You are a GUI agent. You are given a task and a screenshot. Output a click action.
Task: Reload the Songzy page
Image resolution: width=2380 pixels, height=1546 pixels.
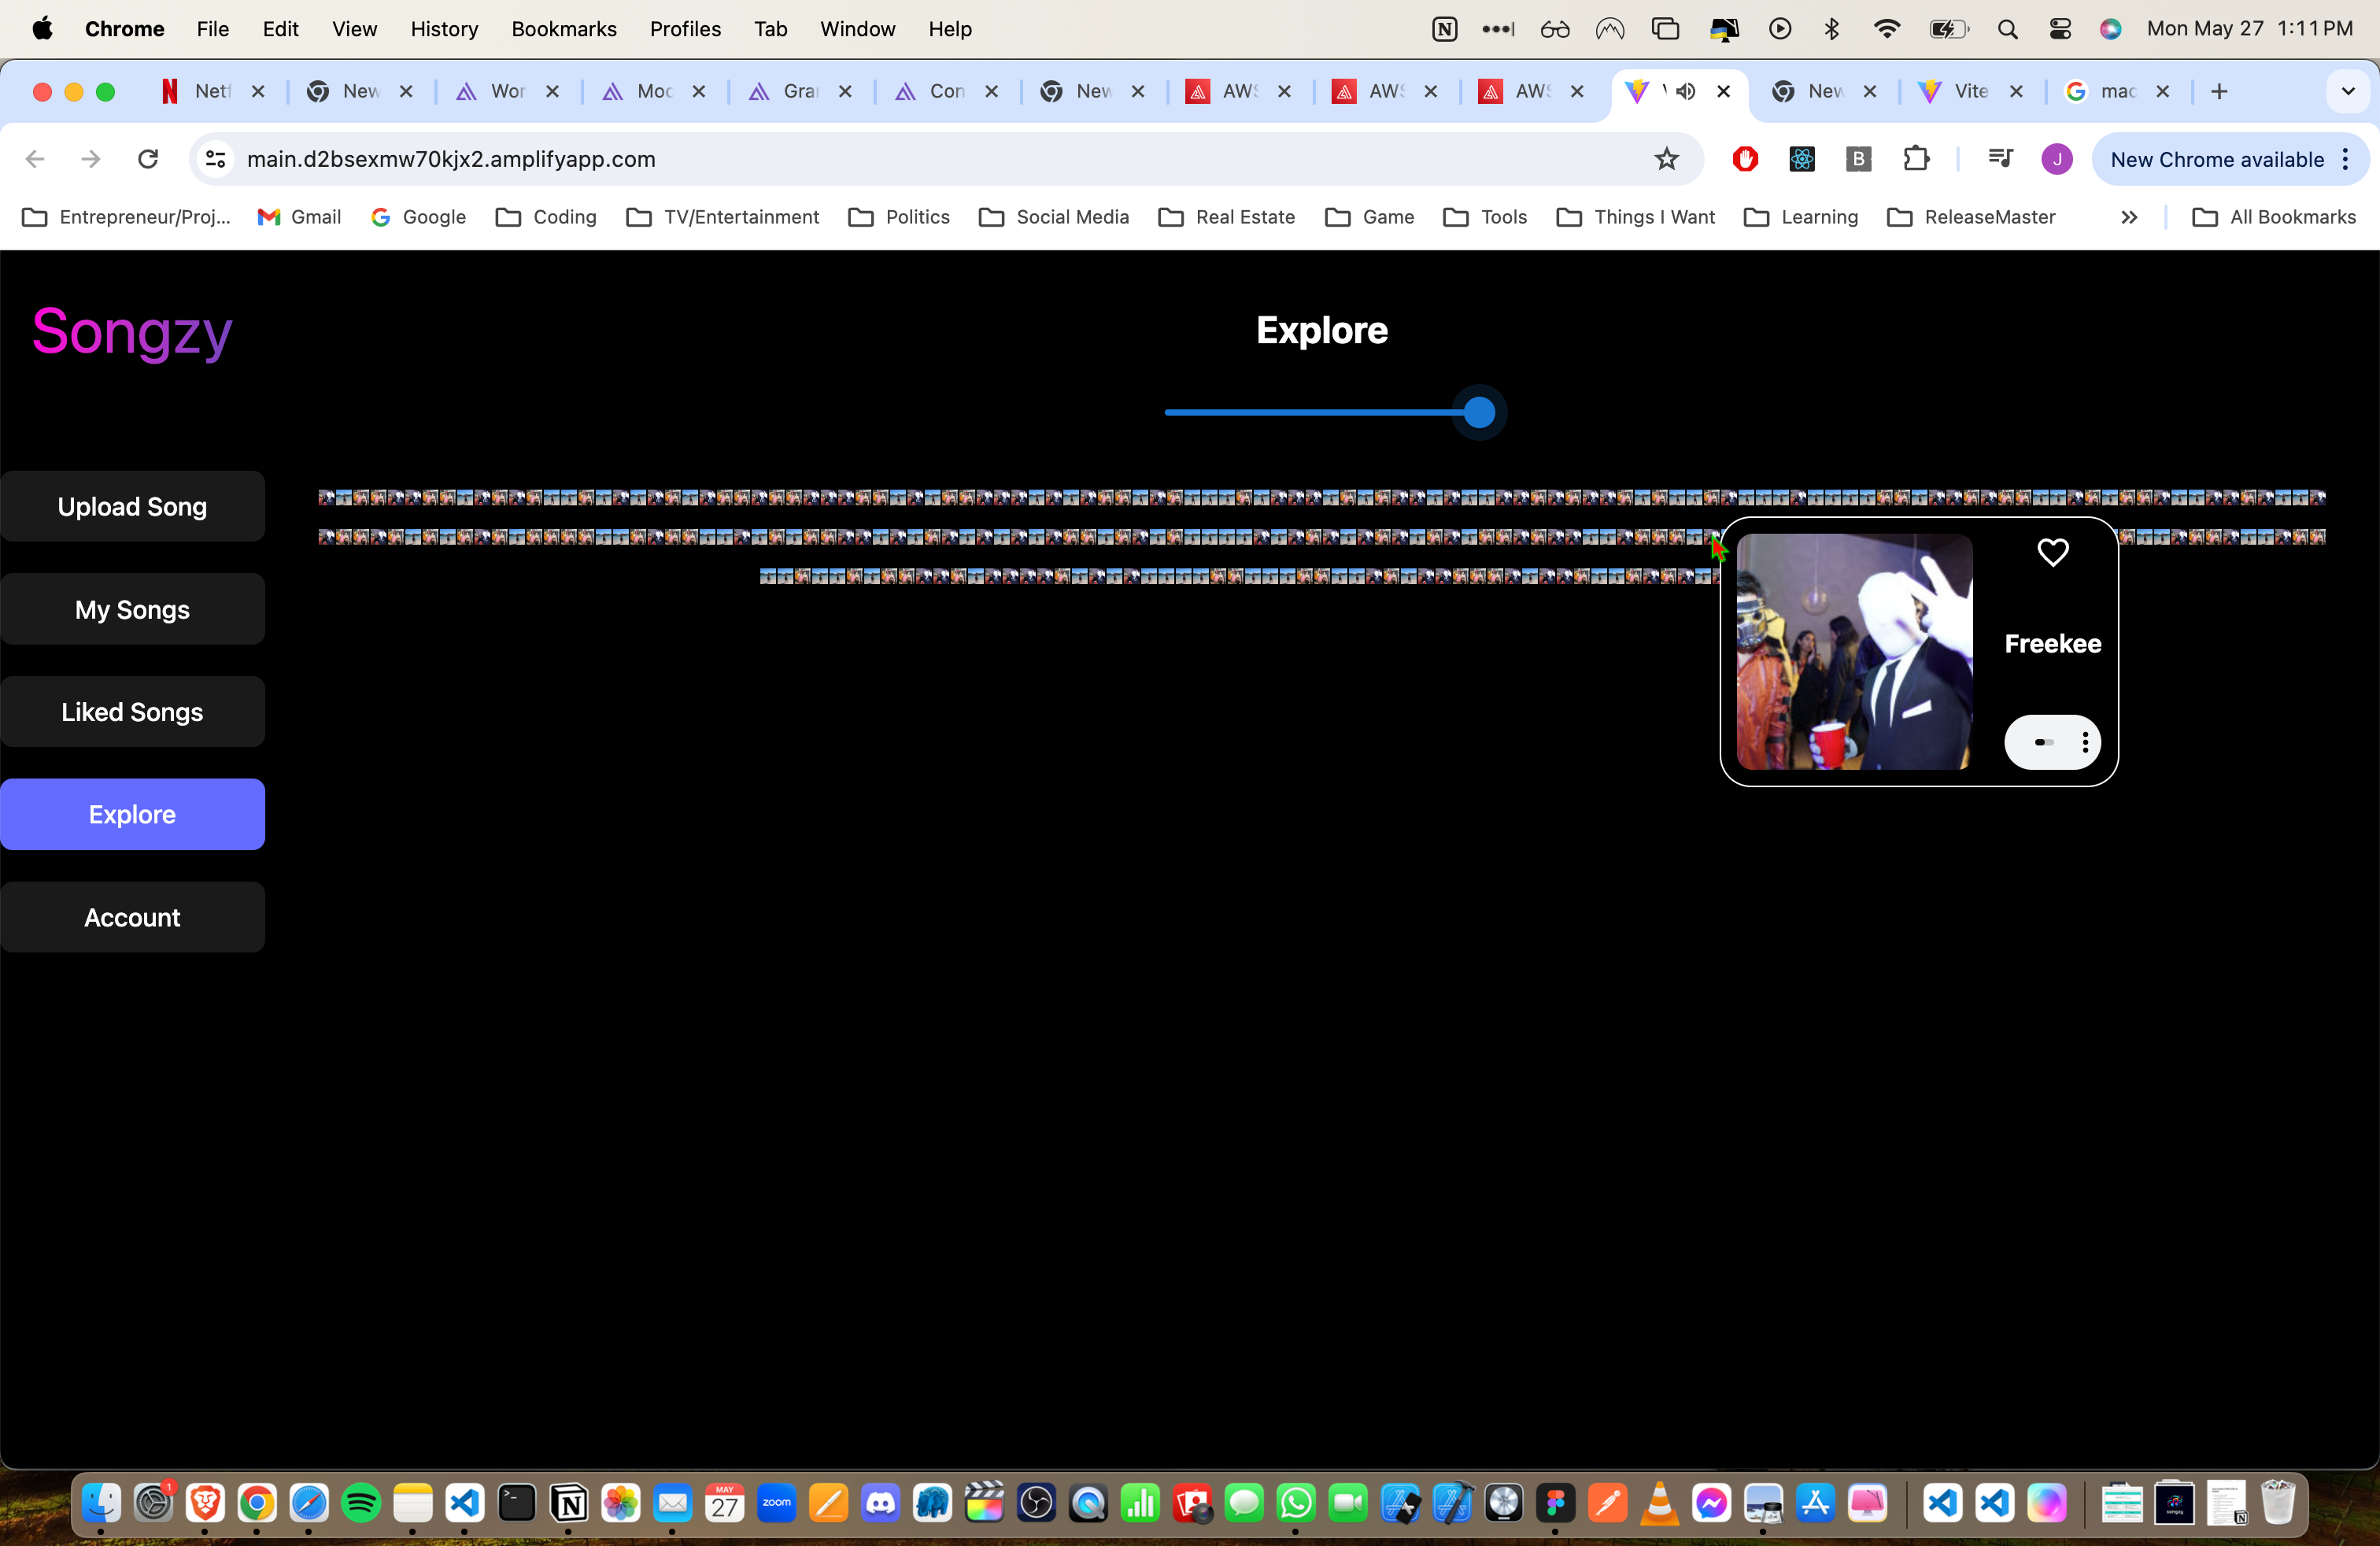(148, 159)
